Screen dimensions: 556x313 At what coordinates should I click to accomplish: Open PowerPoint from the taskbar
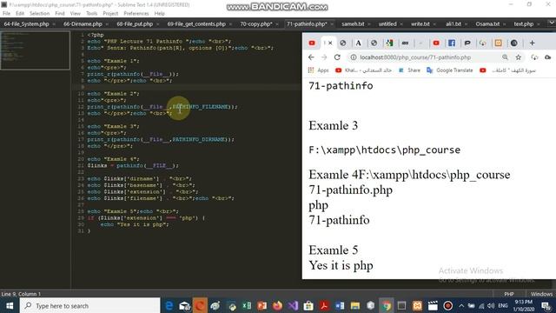point(261,305)
